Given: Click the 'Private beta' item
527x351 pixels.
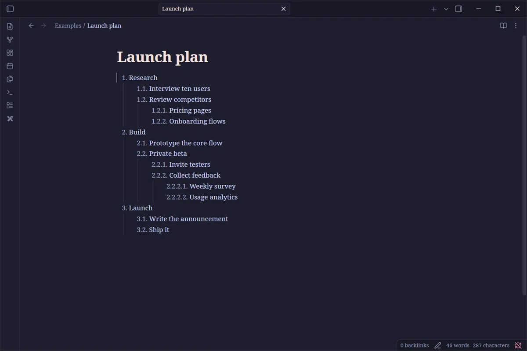Looking at the screenshot, I should click(x=168, y=154).
